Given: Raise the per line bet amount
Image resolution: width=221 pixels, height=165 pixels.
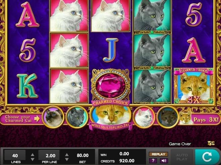Looking at the screenshot, I should [x=67, y=155].
